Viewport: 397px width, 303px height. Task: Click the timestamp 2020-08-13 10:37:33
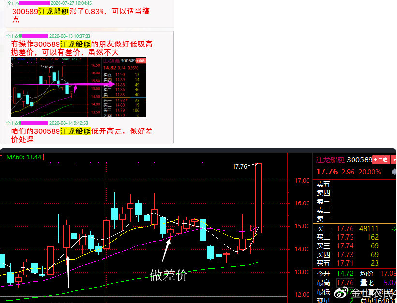70,36
